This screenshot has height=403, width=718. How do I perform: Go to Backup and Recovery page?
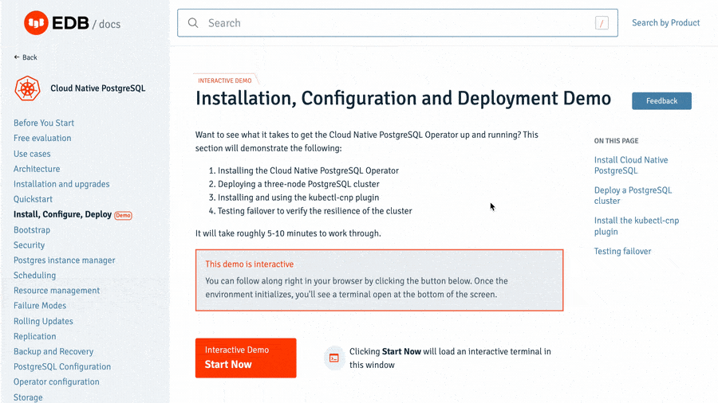[53, 351]
